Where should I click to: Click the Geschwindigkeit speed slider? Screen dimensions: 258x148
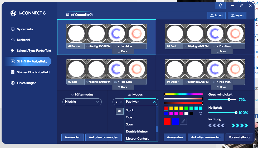[x=222, y=100]
